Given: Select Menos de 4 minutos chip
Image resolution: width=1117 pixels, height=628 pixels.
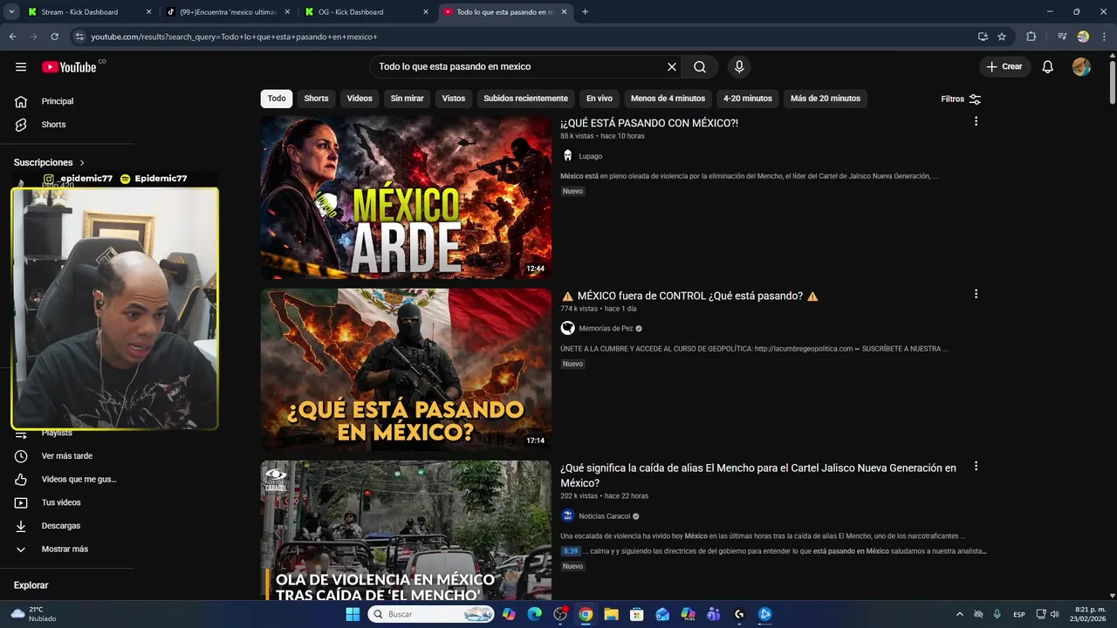Looking at the screenshot, I should click(x=668, y=99).
